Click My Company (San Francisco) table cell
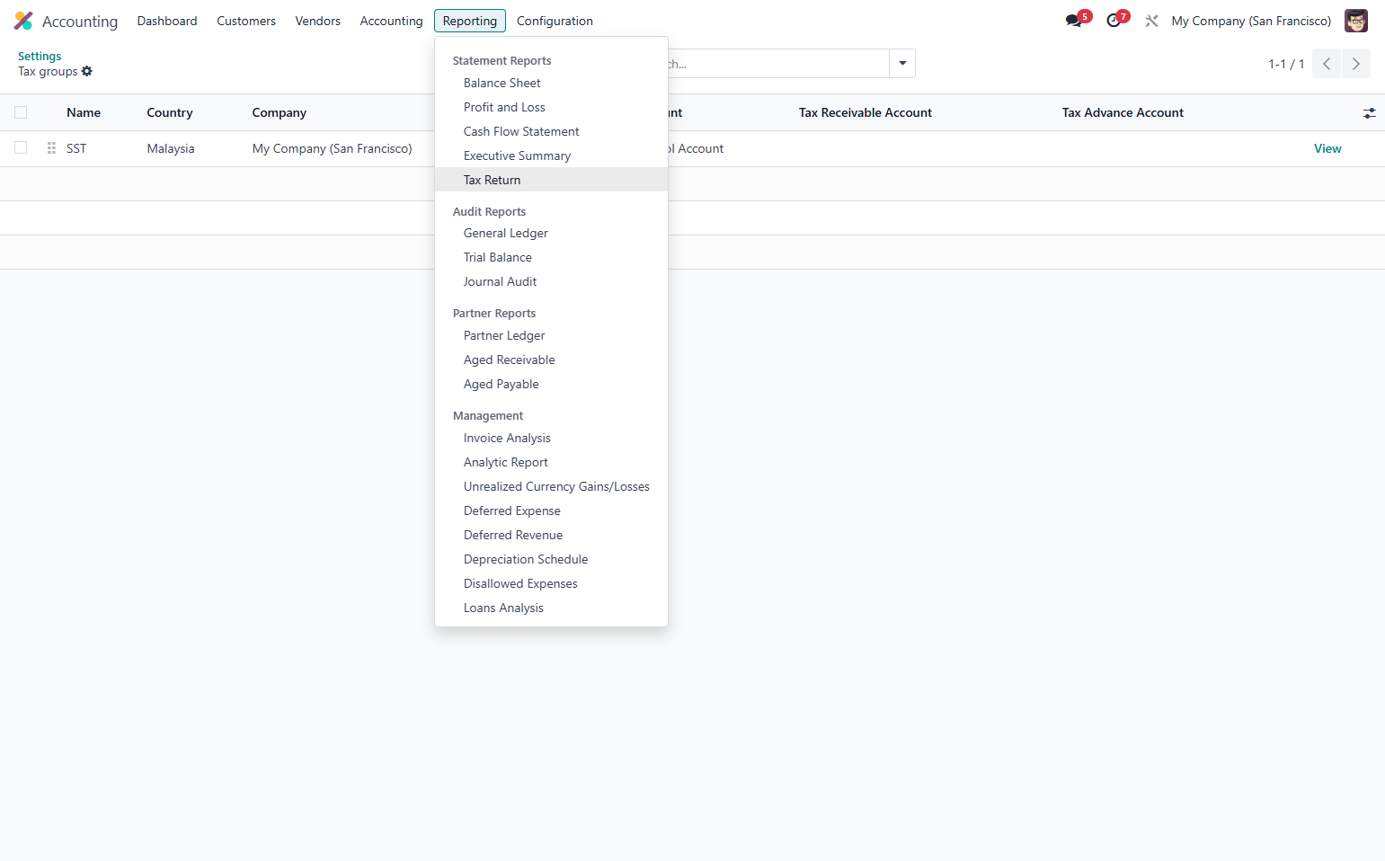The image size is (1385, 861). (x=333, y=148)
